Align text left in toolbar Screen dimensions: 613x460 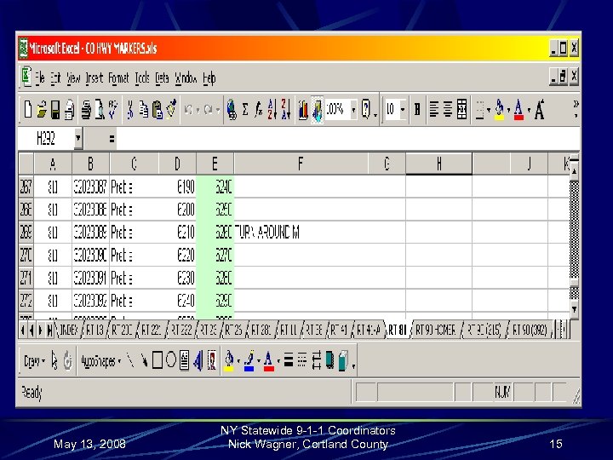(433, 109)
